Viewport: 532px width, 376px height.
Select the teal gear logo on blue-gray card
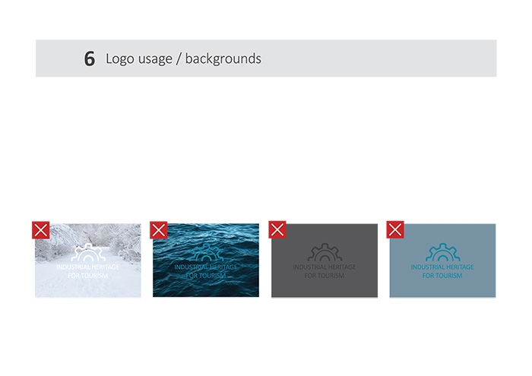[x=442, y=252]
